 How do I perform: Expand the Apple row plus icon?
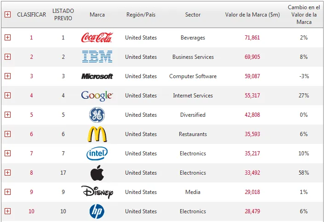click(7, 173)
